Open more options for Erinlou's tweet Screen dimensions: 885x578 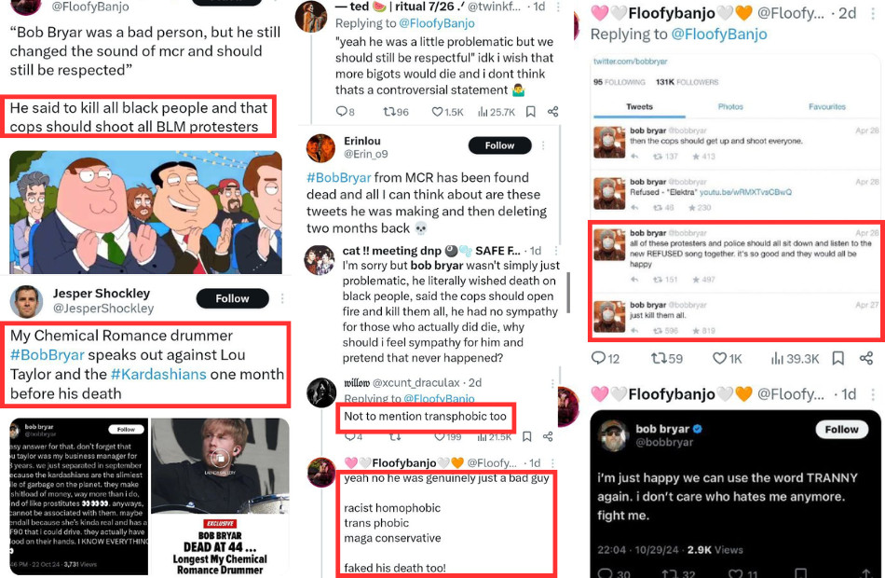click(543, 145)
